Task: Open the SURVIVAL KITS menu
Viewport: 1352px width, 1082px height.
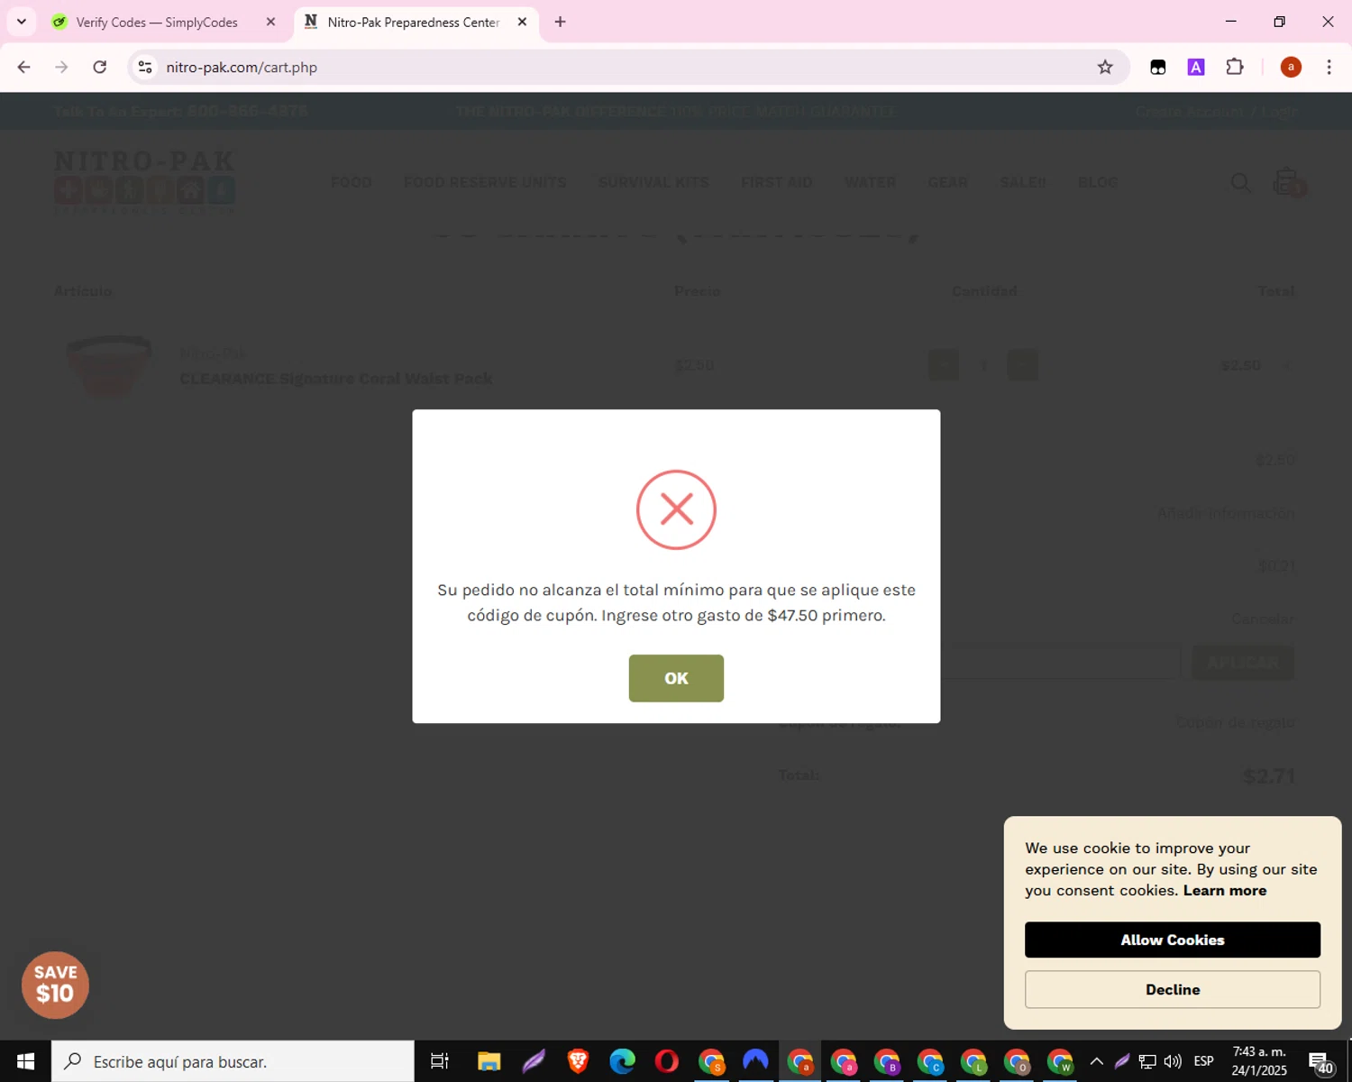Action: (653, 182)
